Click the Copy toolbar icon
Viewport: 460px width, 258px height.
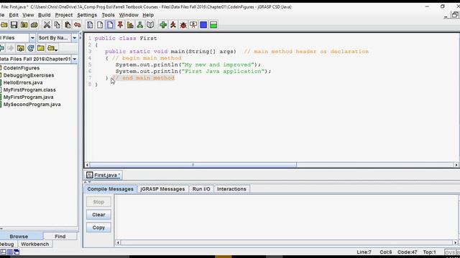(x=57, y=25)
